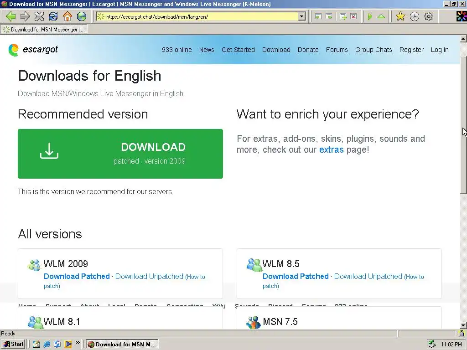The height and width of the screenshot is (350, 467).
Task: Click the WLM 8.1 buddies icon
Action: coord(35,322)
